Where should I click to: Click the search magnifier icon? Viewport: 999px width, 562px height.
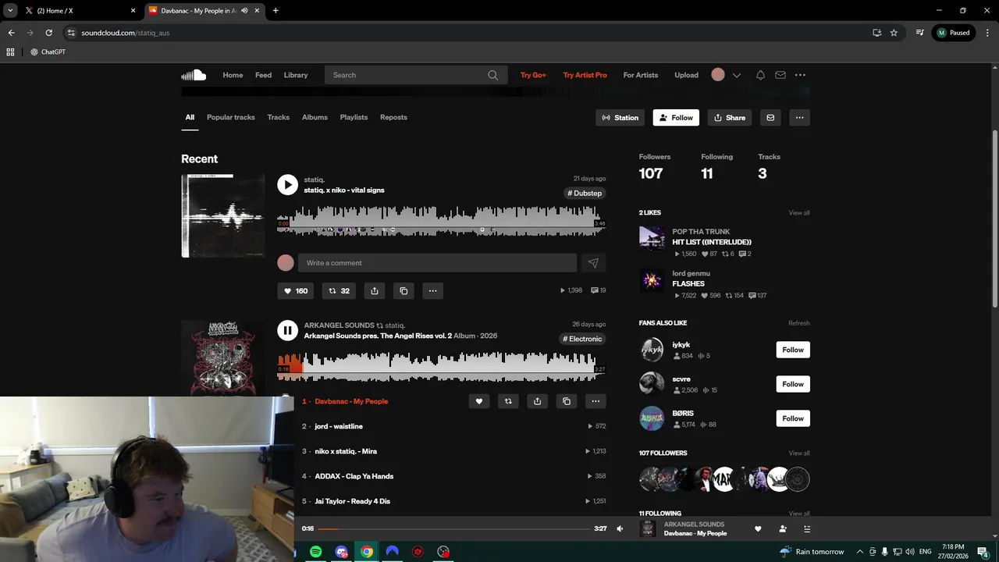pyautogui.click(x=492, y=75)
